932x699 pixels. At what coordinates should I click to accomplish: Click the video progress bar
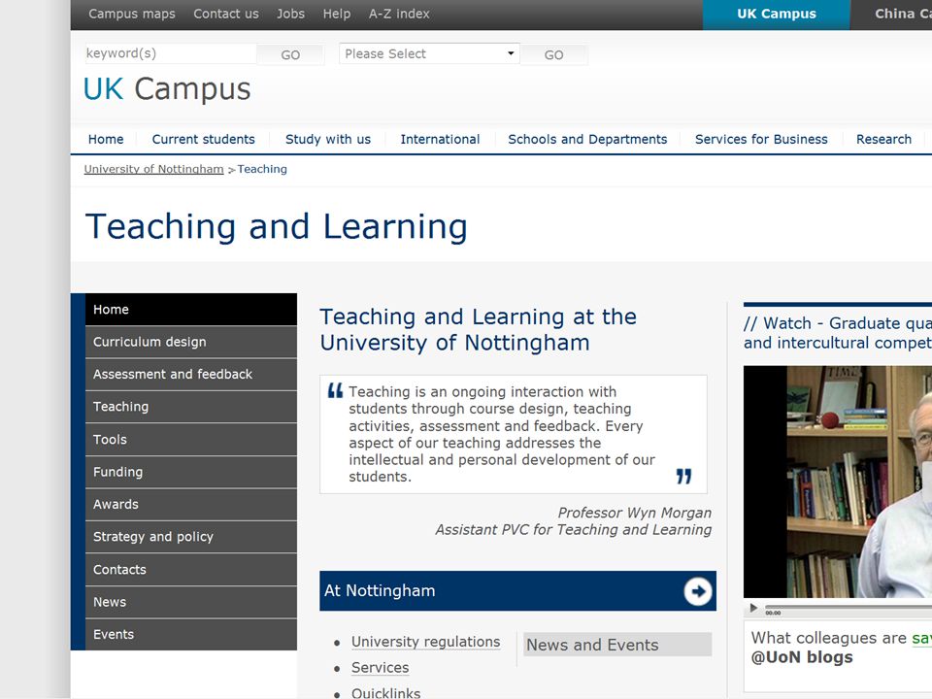[x=849, y=608]
